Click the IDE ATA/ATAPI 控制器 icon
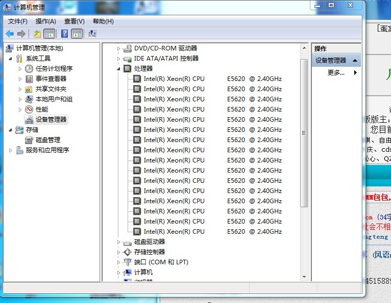 (x=128, y=59)
